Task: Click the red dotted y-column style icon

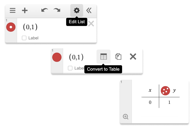Action: pyautogui.click(x=165, y=90)
